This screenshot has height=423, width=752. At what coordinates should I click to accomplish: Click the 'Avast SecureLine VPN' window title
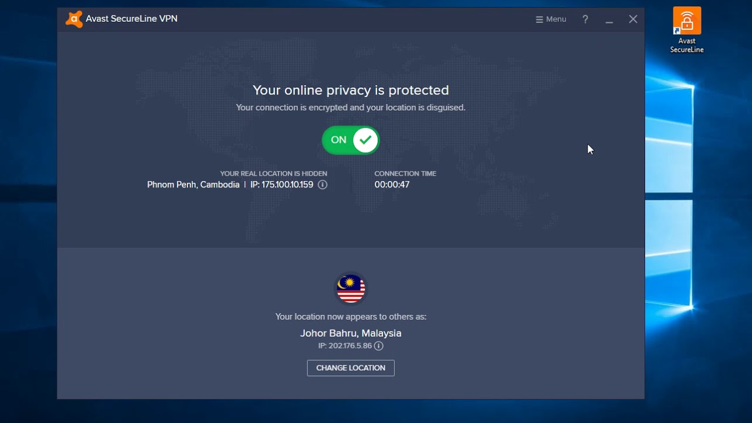pyautogui.click(x=132, y=19)
